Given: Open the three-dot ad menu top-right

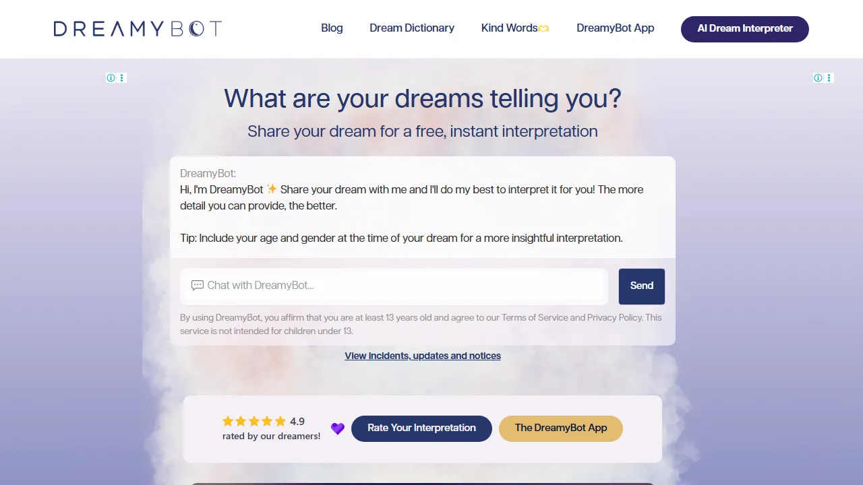Looking at the screenshot, I should [x=829, y=77].
